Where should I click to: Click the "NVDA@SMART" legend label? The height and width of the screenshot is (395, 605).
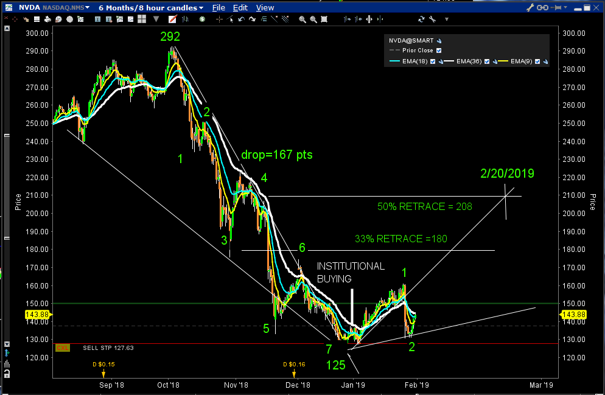tap(411, 41)
